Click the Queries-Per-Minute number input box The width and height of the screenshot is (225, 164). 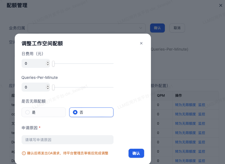(33, 87)
